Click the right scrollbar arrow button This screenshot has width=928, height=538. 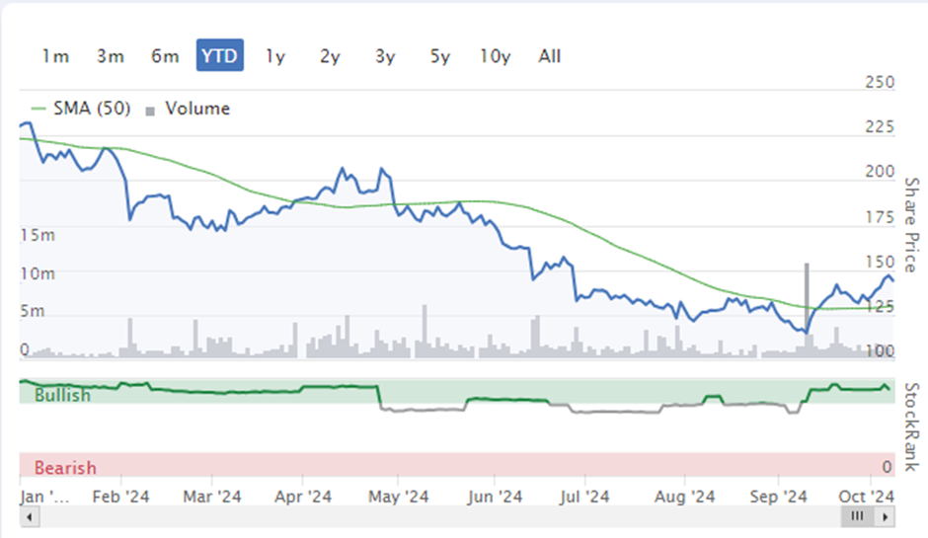tap(886, 517)
